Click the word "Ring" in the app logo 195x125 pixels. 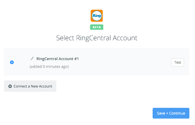(x=97, y=16)
